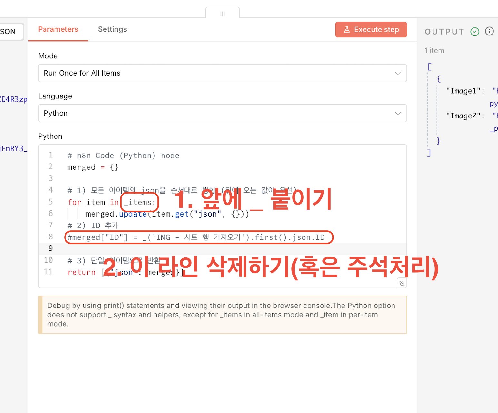Click the output info icon
This screenshot has width=498, height=413.
click(x=489, y=31)
